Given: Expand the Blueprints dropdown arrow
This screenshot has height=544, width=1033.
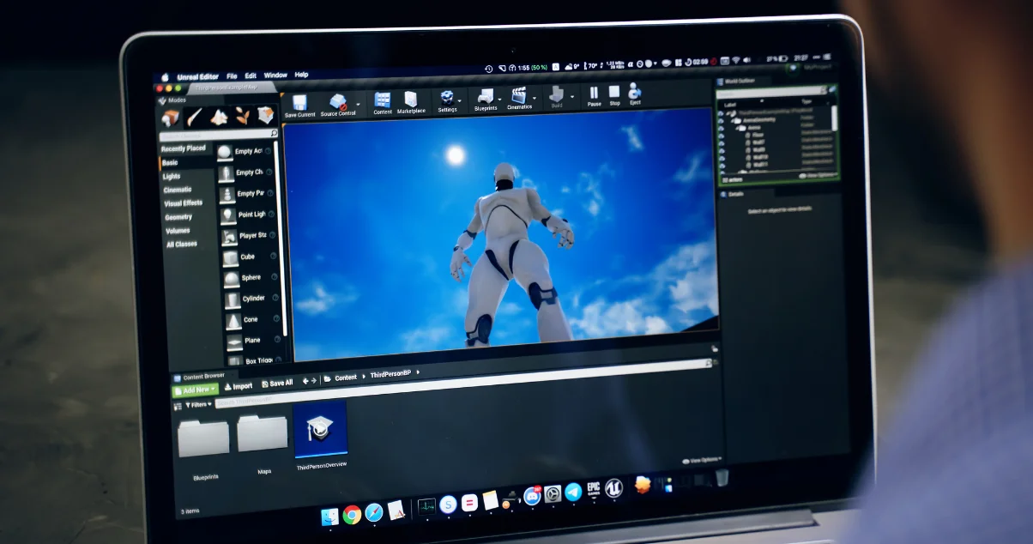Looking at the screenshot, I should 501,98.
